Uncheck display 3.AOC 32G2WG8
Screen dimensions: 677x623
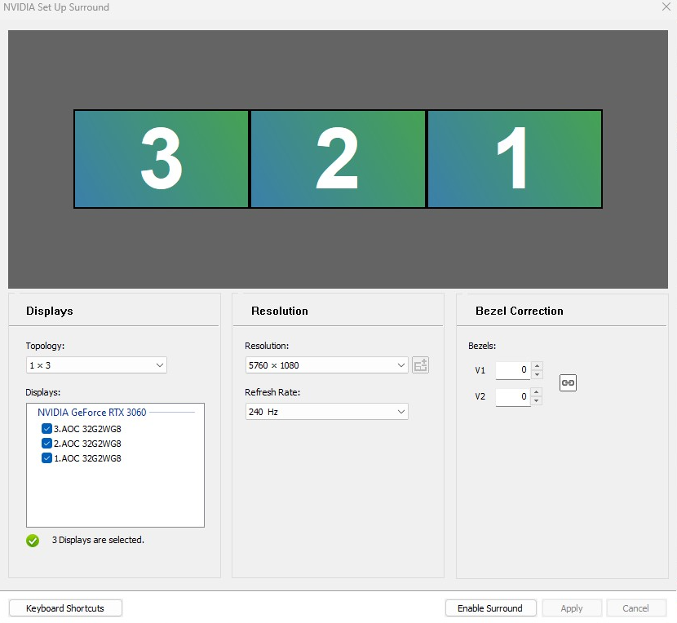coord(46,428)
